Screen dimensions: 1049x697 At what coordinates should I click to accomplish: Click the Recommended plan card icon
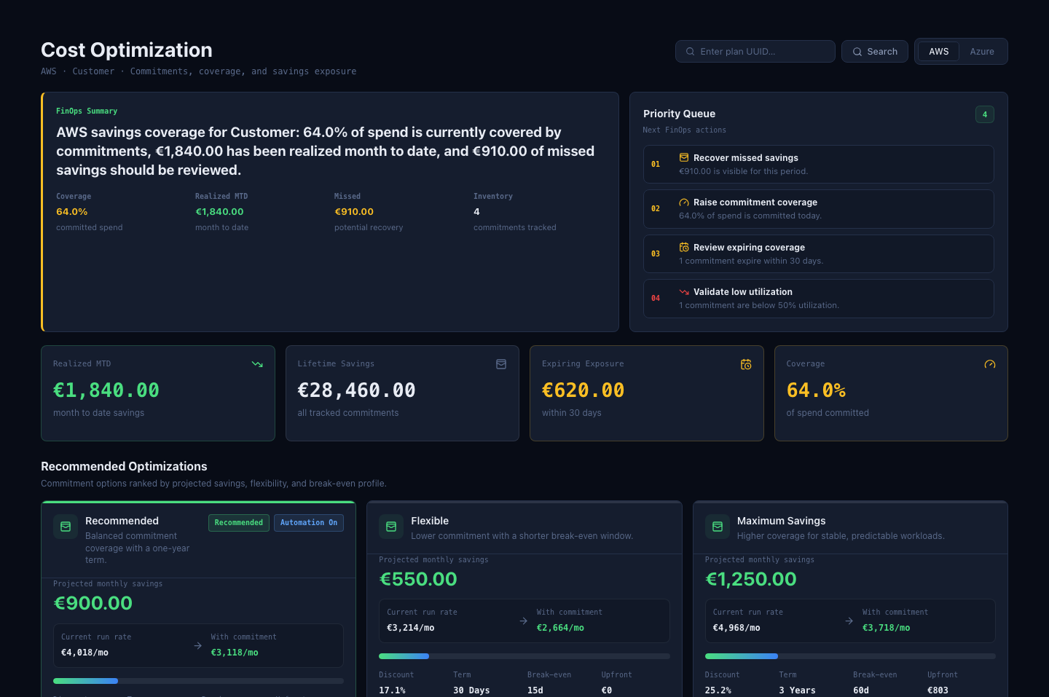[66, 527]
